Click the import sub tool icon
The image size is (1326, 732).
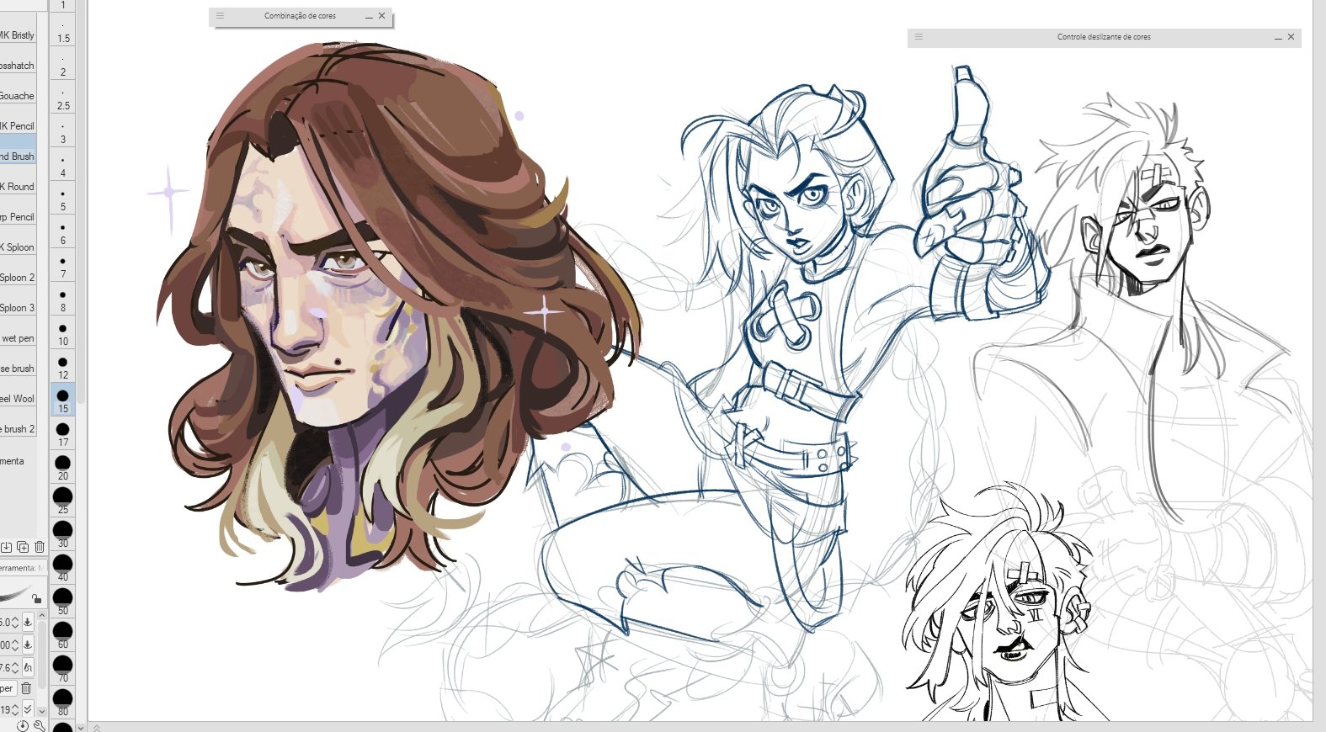tap(6, 547)
